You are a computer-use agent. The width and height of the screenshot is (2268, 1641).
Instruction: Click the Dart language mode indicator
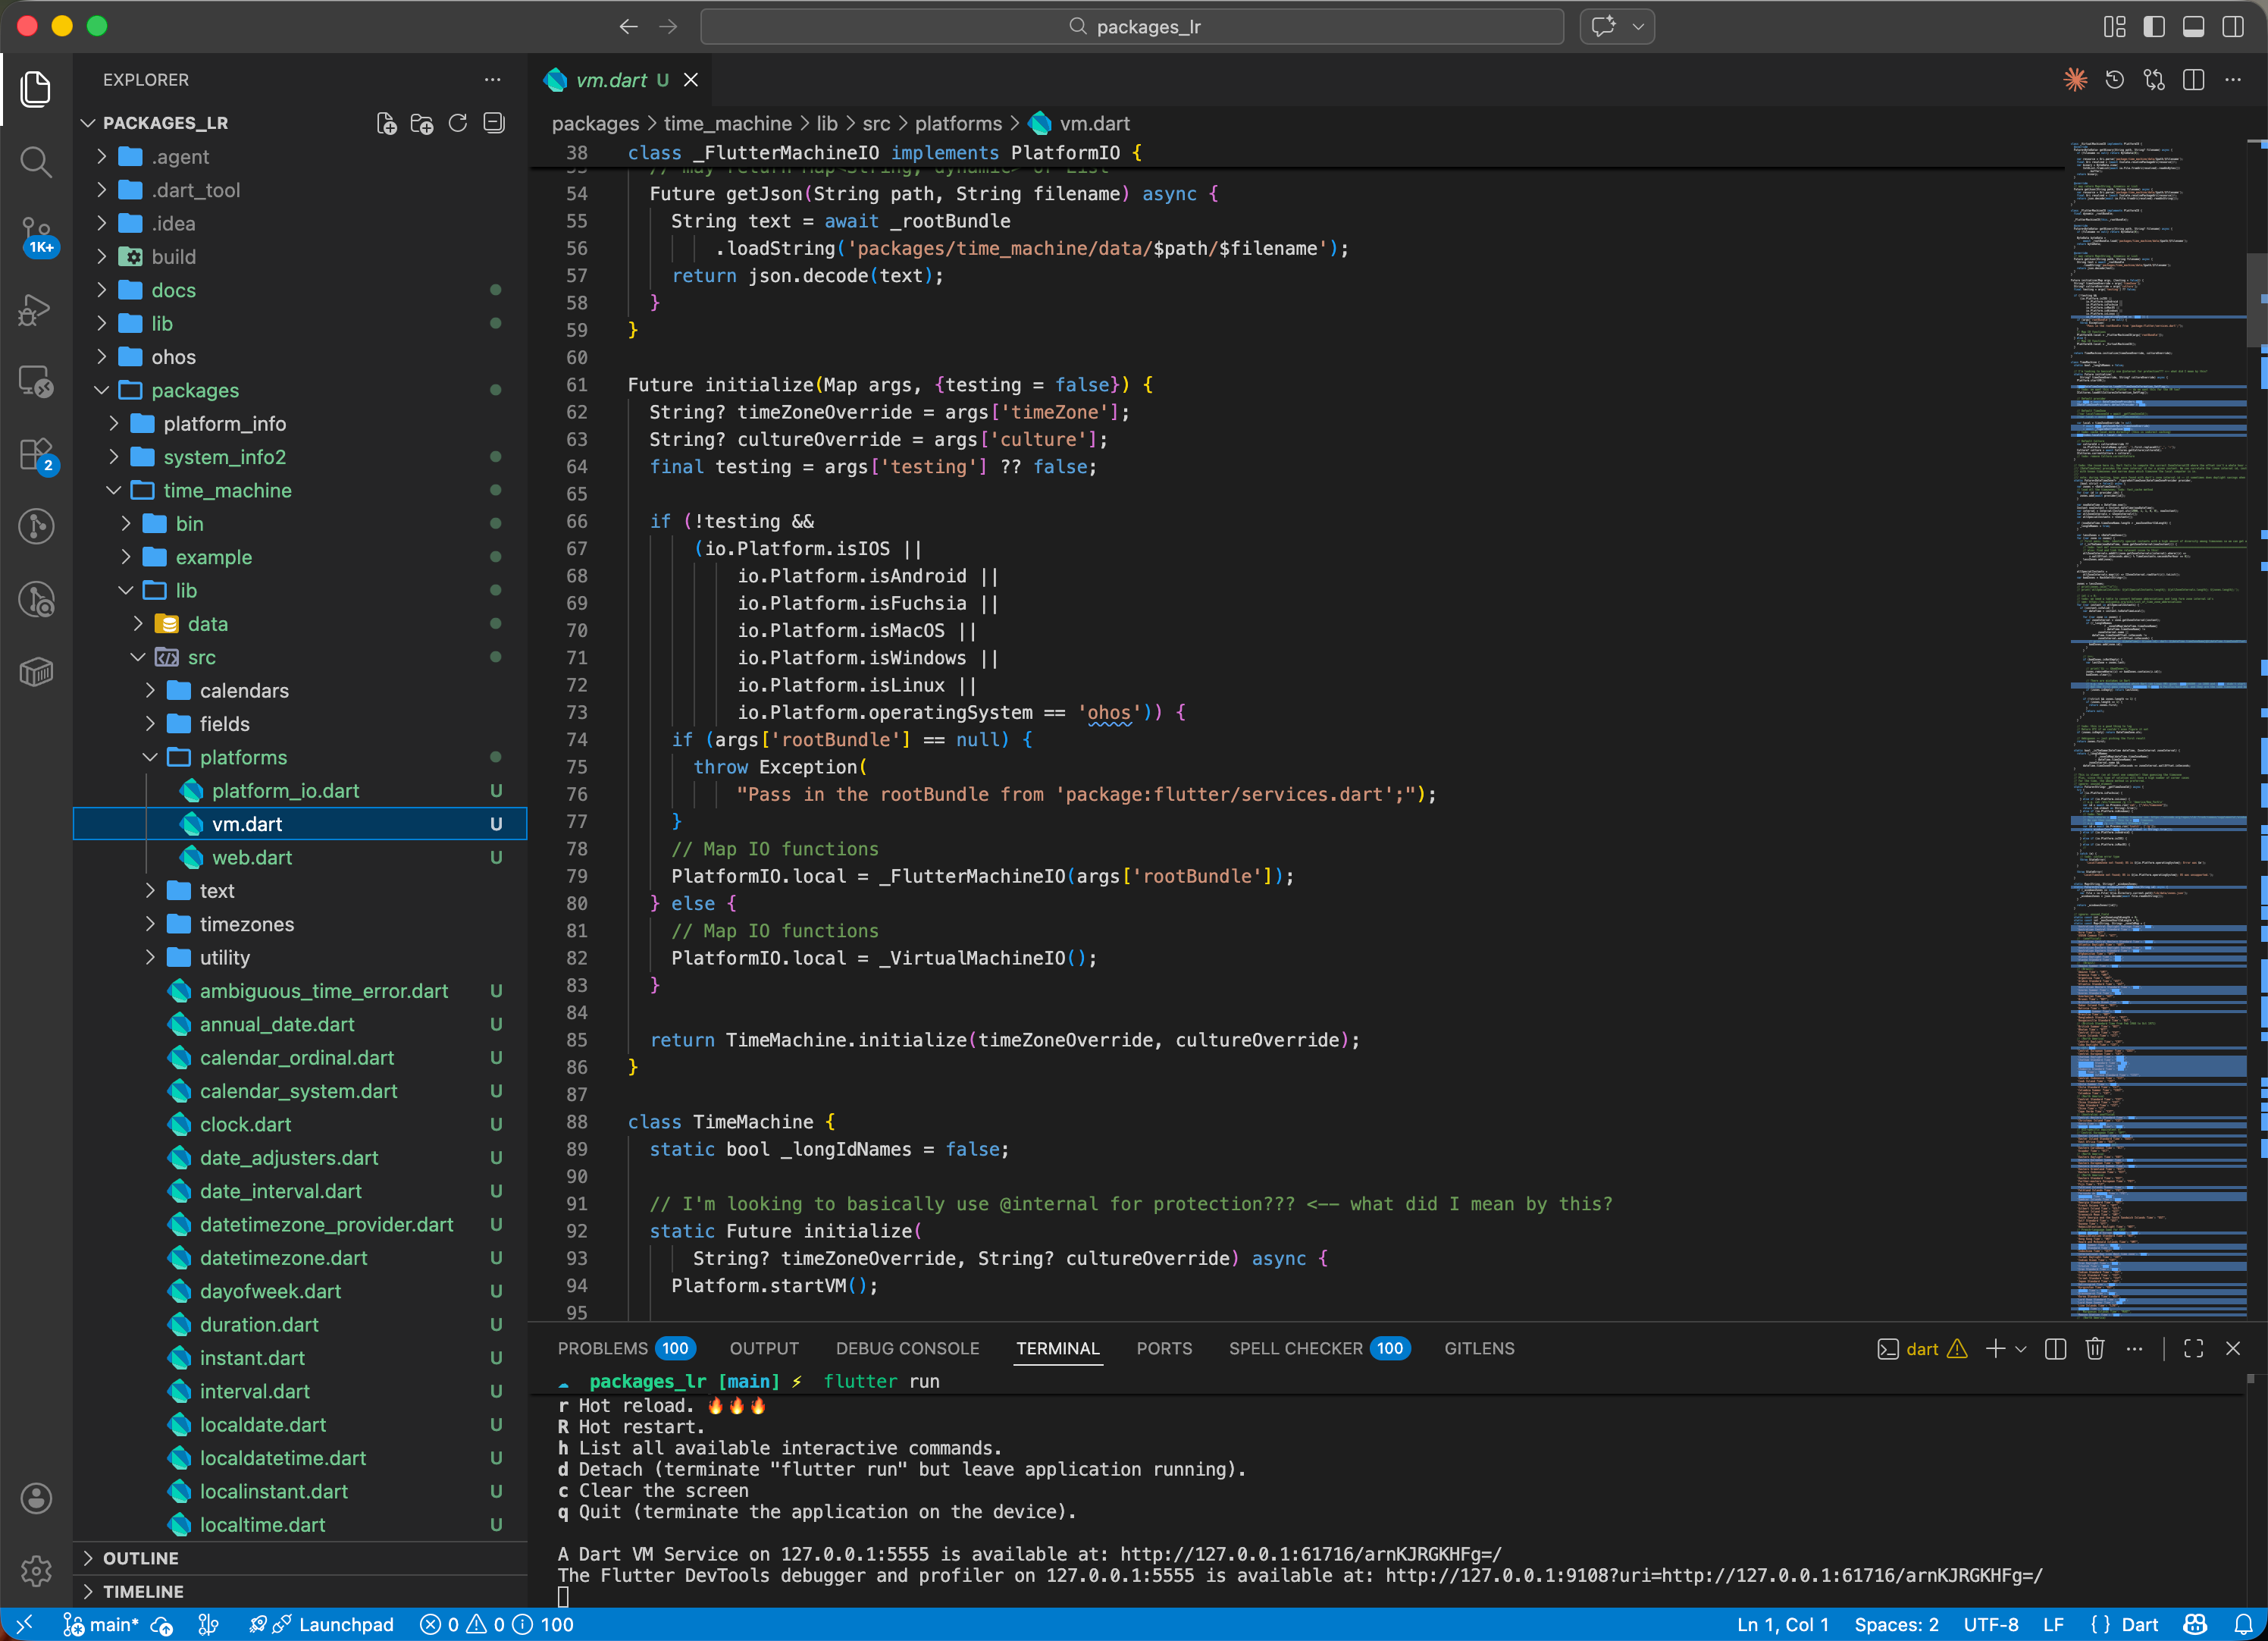[2139, 1625]
